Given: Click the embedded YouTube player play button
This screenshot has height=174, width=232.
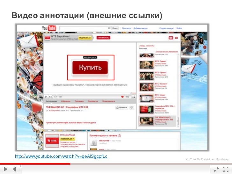Looking at the screenshot, I should click(x=46, y=97).
